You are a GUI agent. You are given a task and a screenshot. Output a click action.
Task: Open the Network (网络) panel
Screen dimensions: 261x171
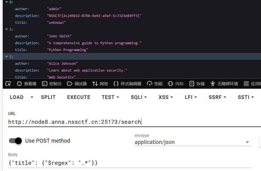(x=100, y=84)
